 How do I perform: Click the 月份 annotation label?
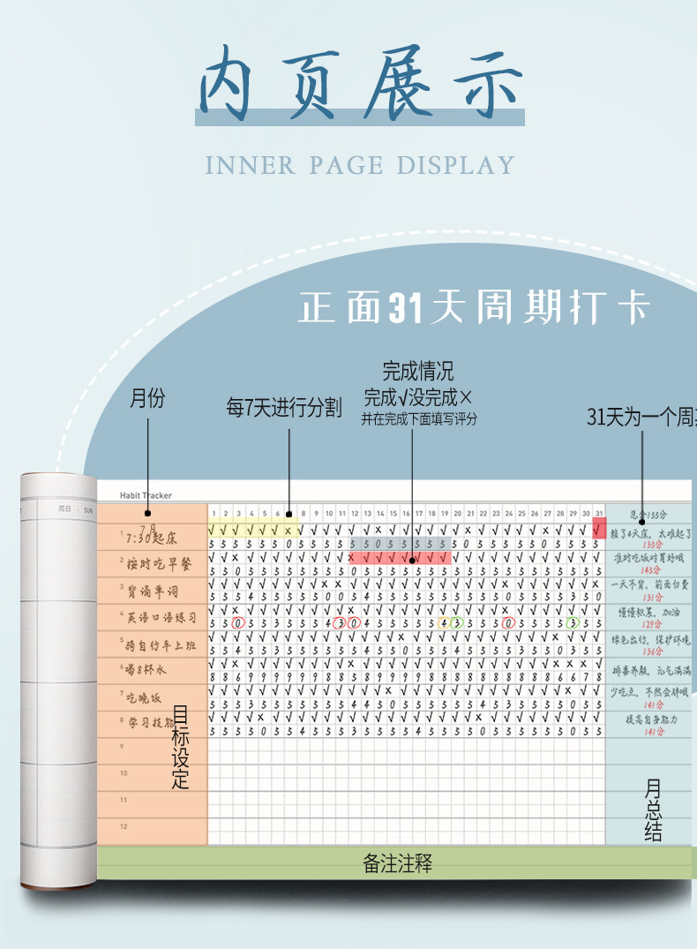147,398
